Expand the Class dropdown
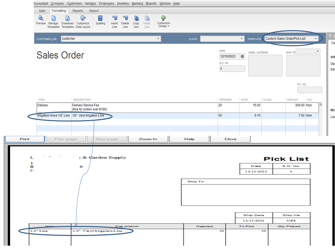335x248 pixels. 241,38
